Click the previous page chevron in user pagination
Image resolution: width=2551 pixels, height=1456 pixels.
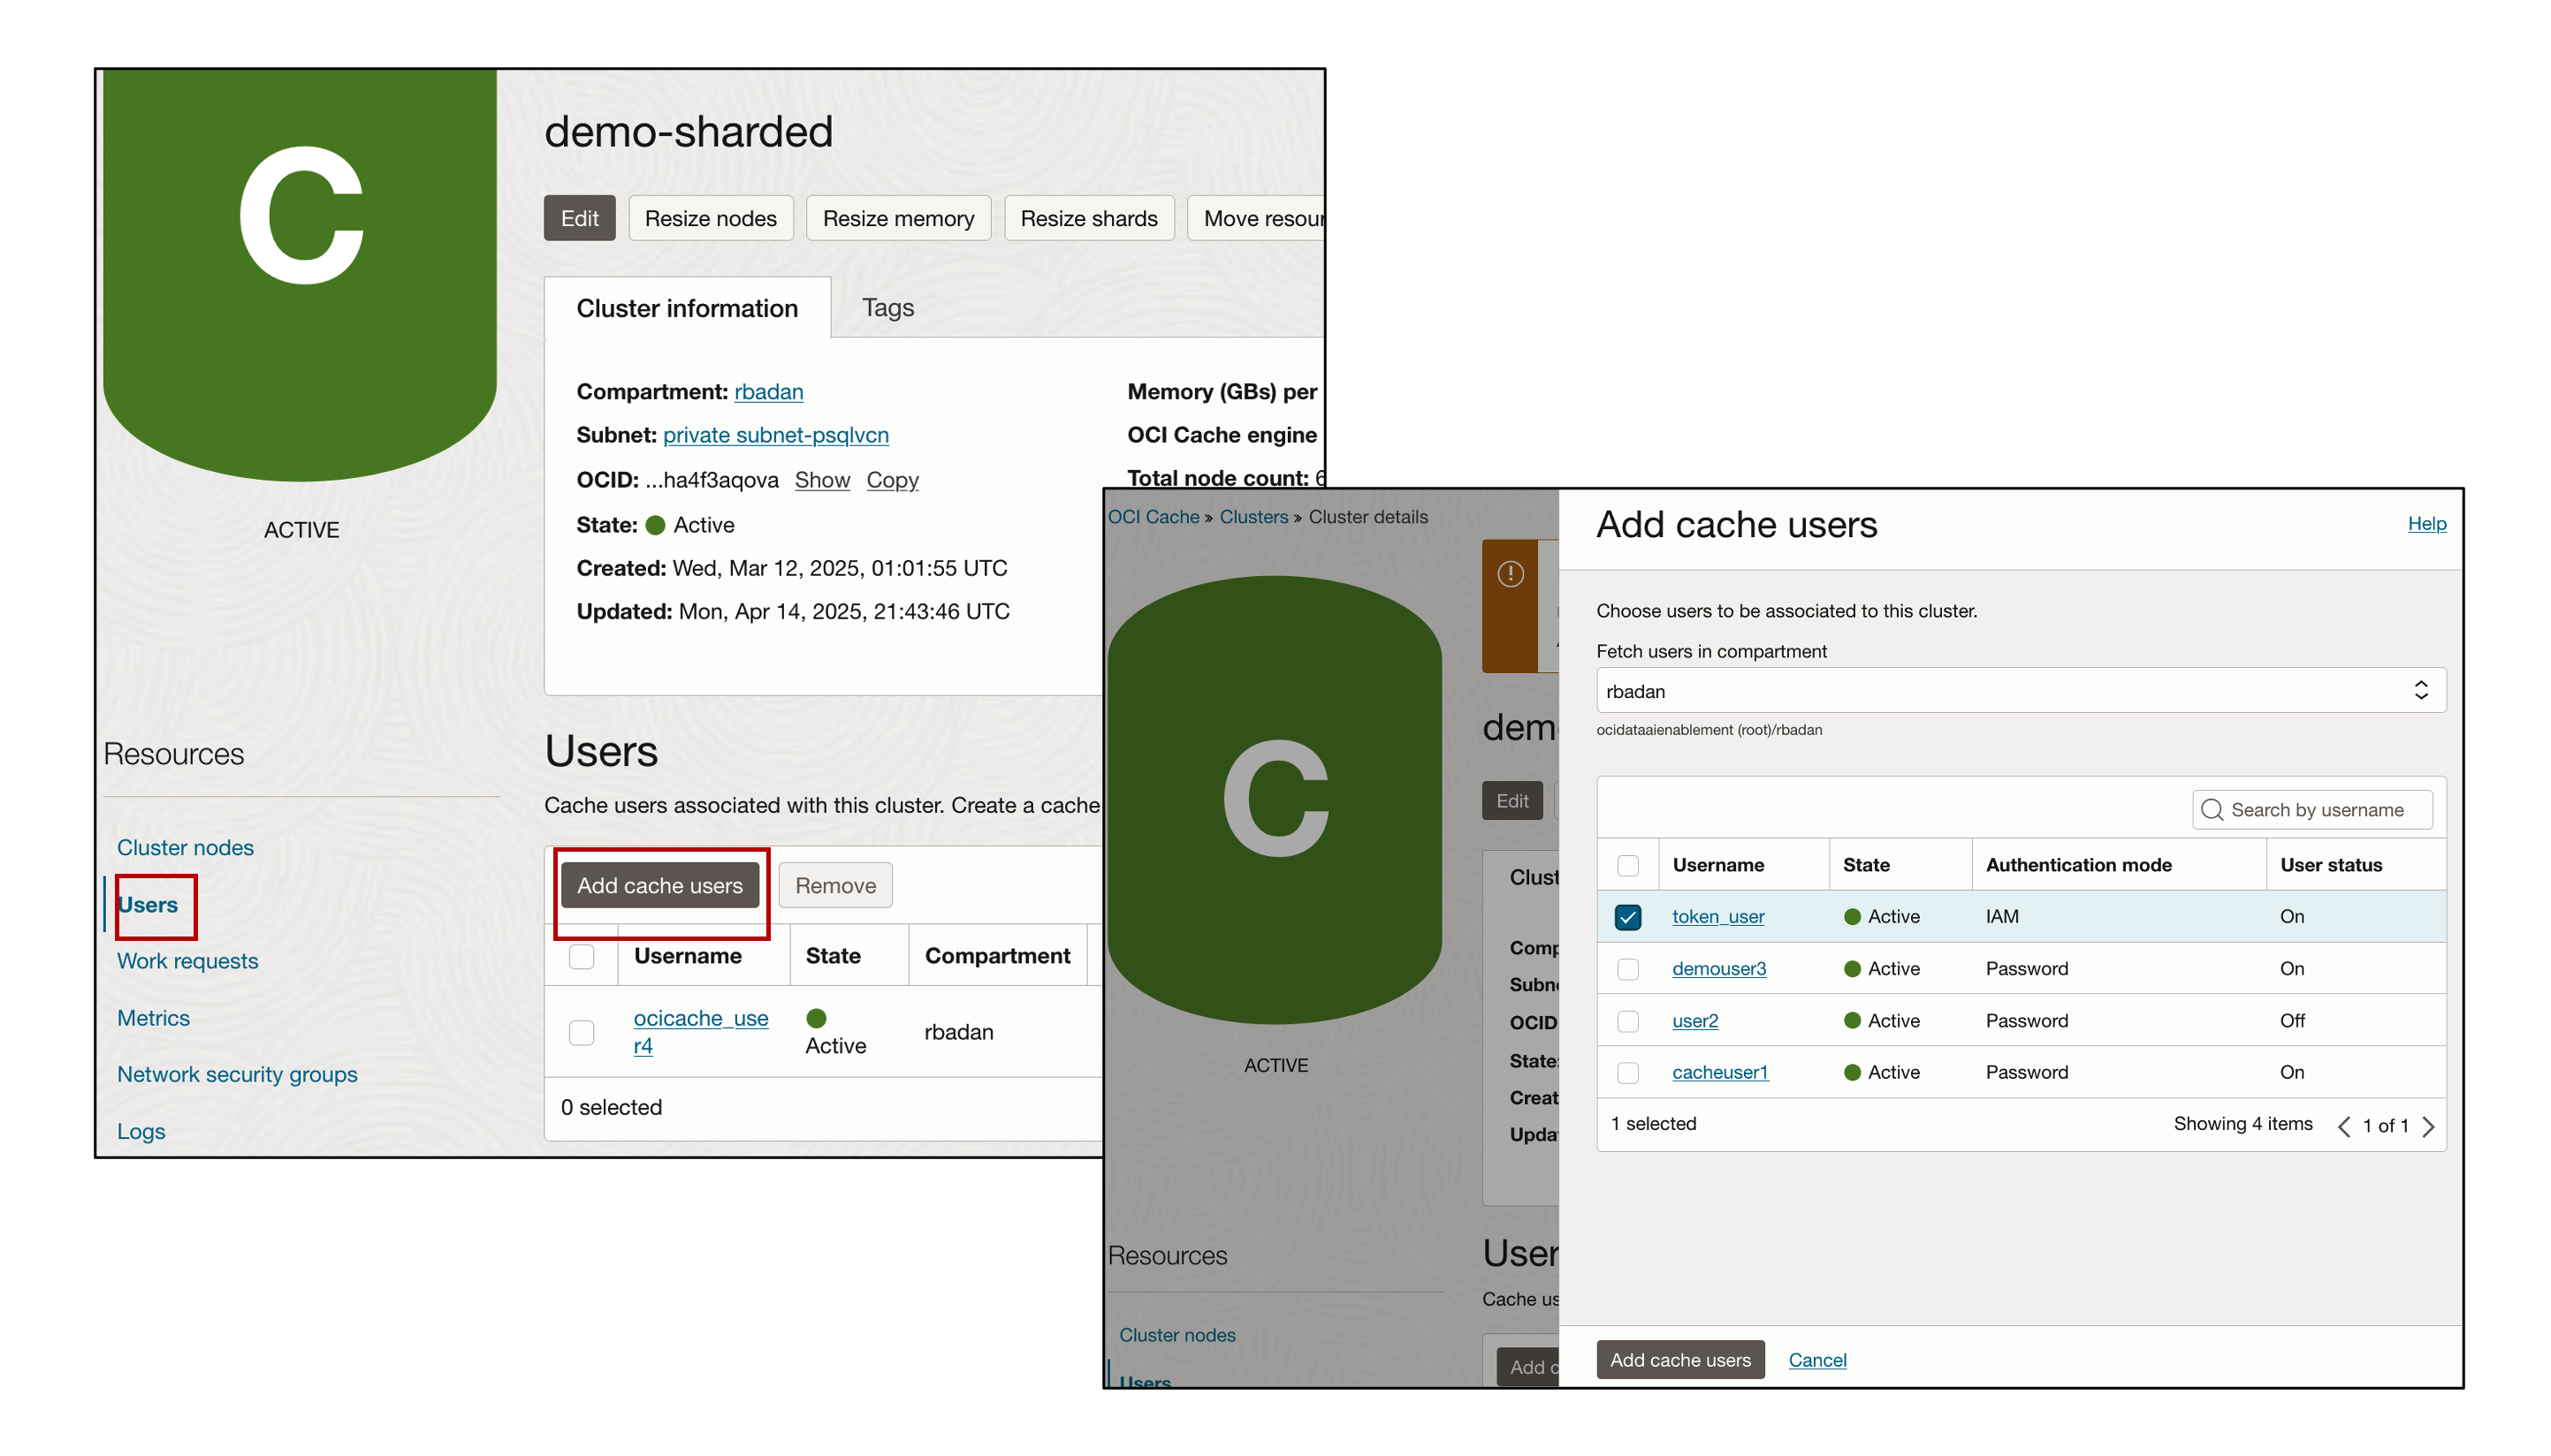[2345, 1126]
